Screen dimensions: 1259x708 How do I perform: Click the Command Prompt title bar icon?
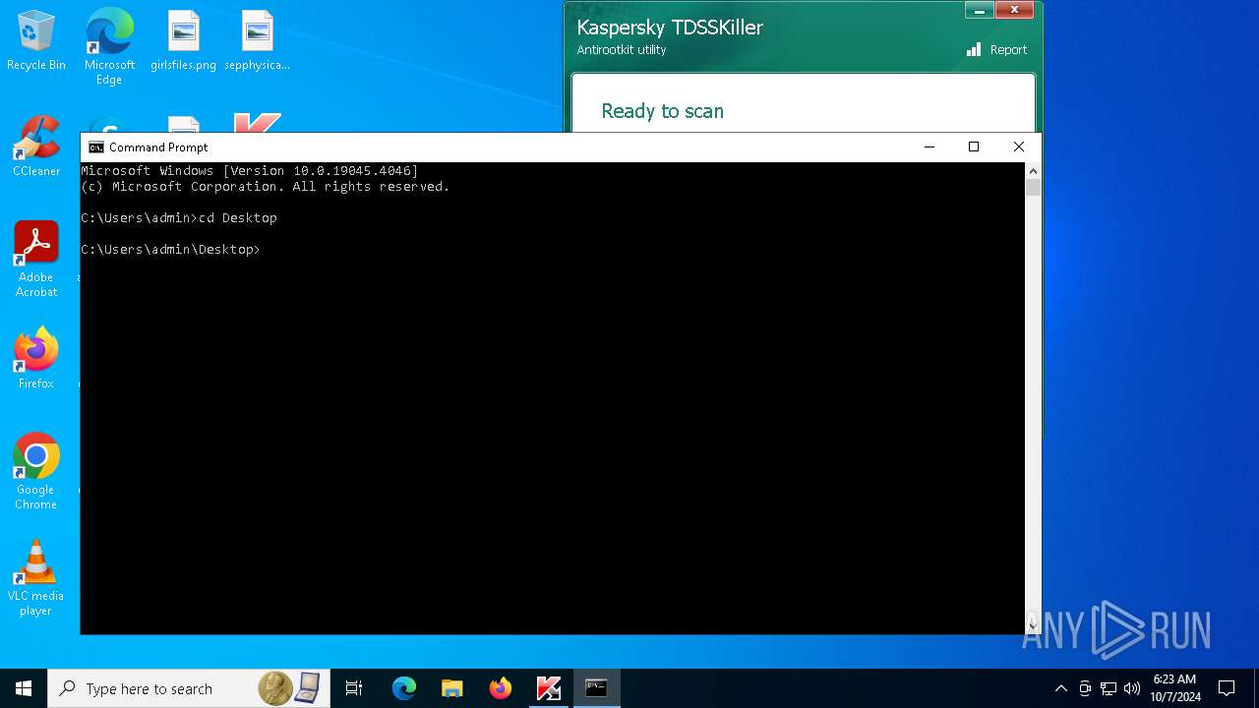95,147
